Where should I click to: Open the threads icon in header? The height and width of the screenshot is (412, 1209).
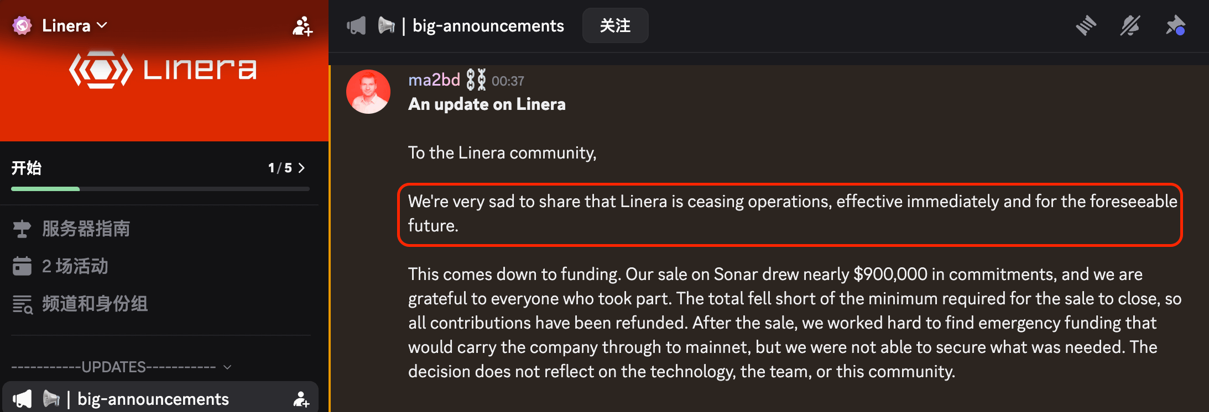tap(1086, 25)
